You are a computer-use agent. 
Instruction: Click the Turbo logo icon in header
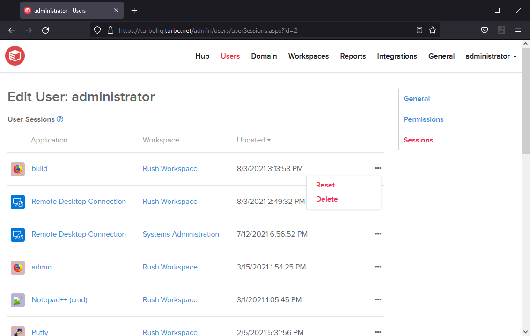[15, 56]
